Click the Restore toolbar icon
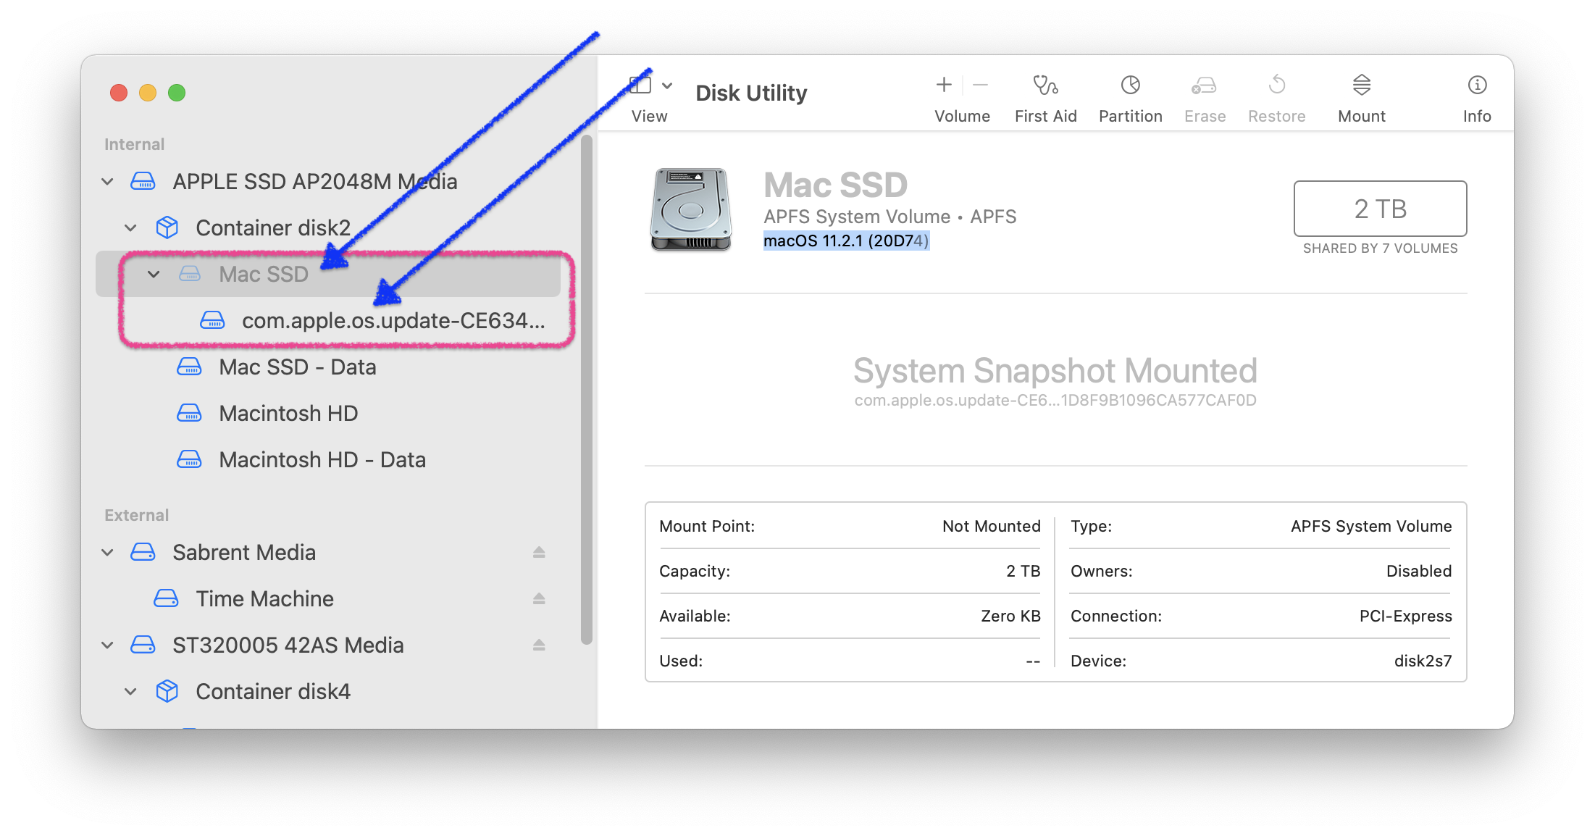 pyautogui.click(x=1276, y=85)
